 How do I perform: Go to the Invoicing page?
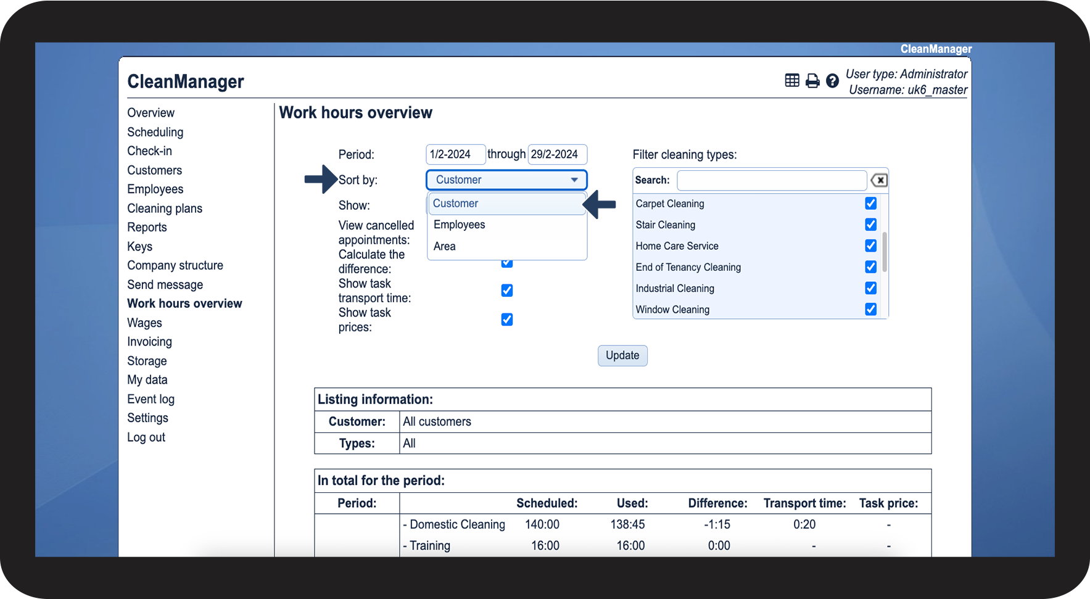pyautogui.click(x=149, y=342)
